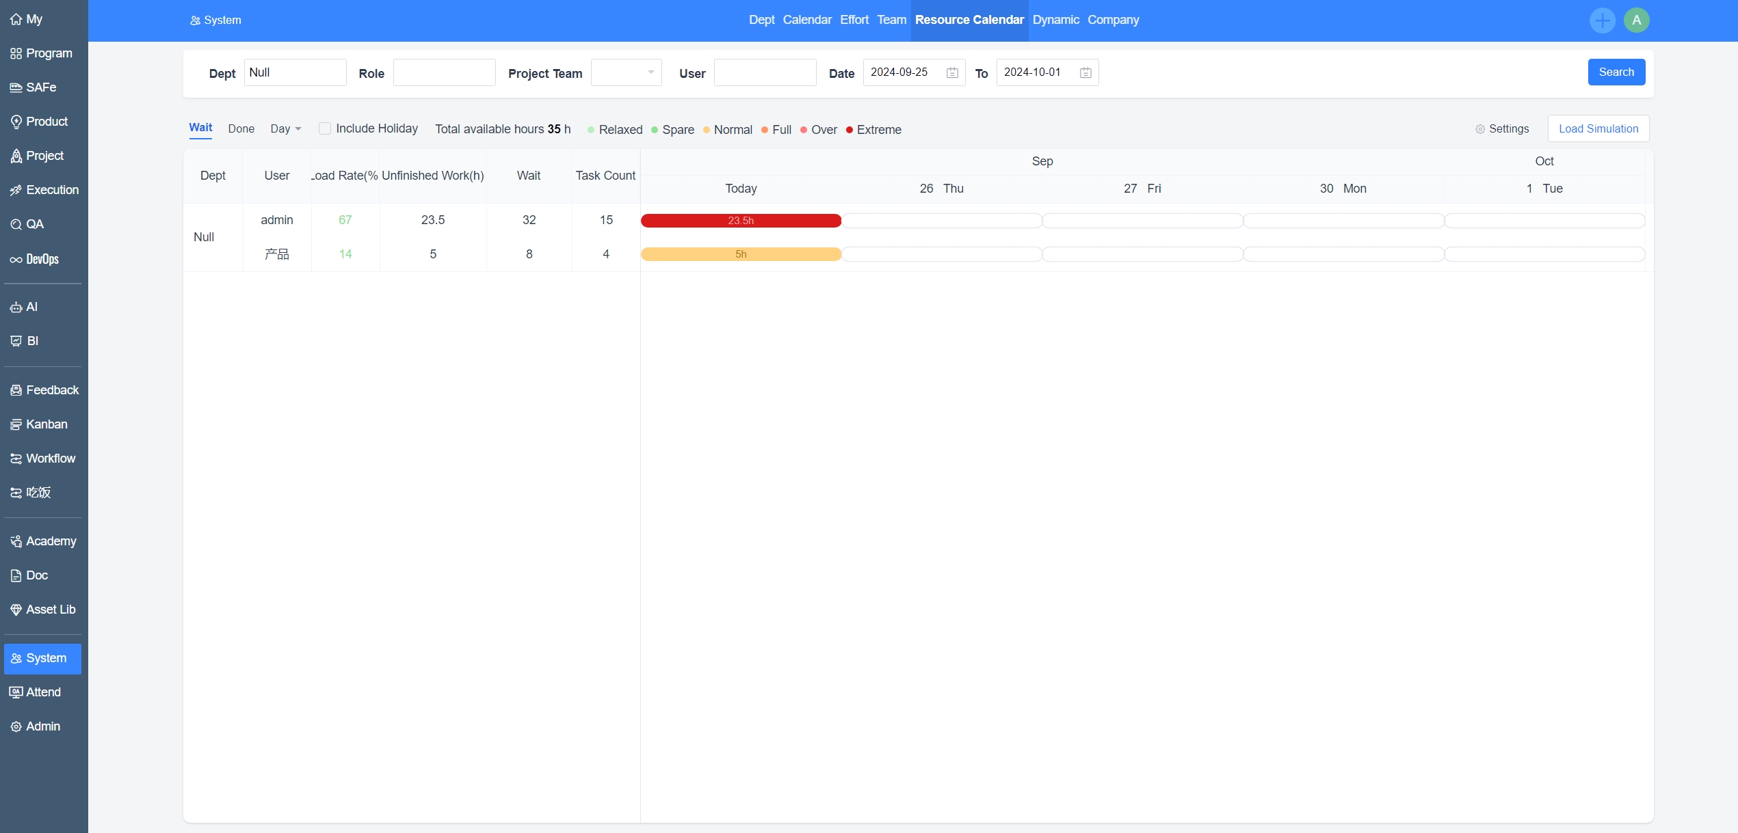
Task: Click the 产品 user cell
Action: 277,254
